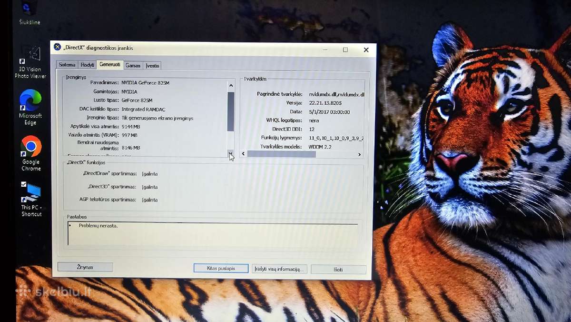Image resolution: width=571 pixels, height=322 pixels.
Task: Click the device list scroll-down arrow
Action: click(x=231, y=153)
